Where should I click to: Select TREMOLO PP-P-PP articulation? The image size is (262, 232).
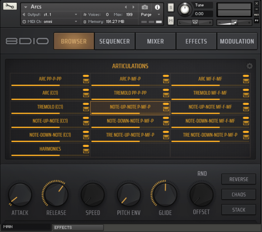pyautogui.click(x=130, y=94)
